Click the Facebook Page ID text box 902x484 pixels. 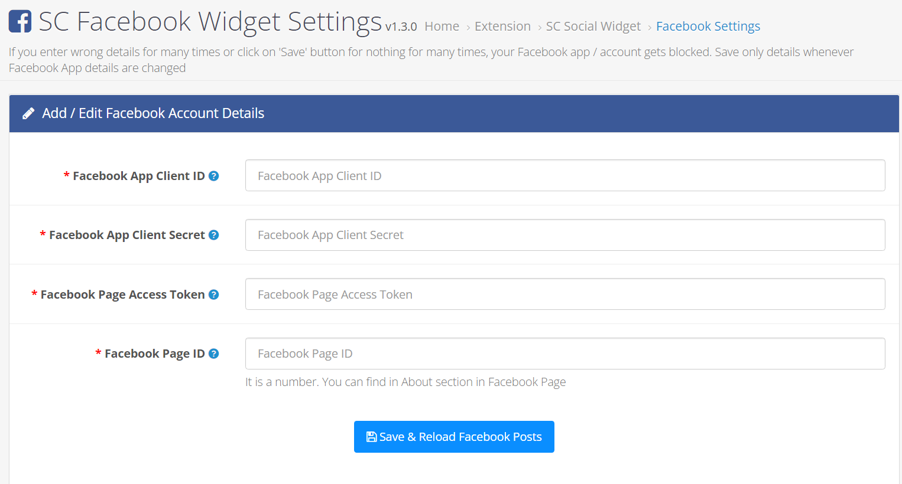pos(564,354)
